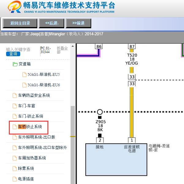Click file icon beside 车门-锁止系统

15,116
